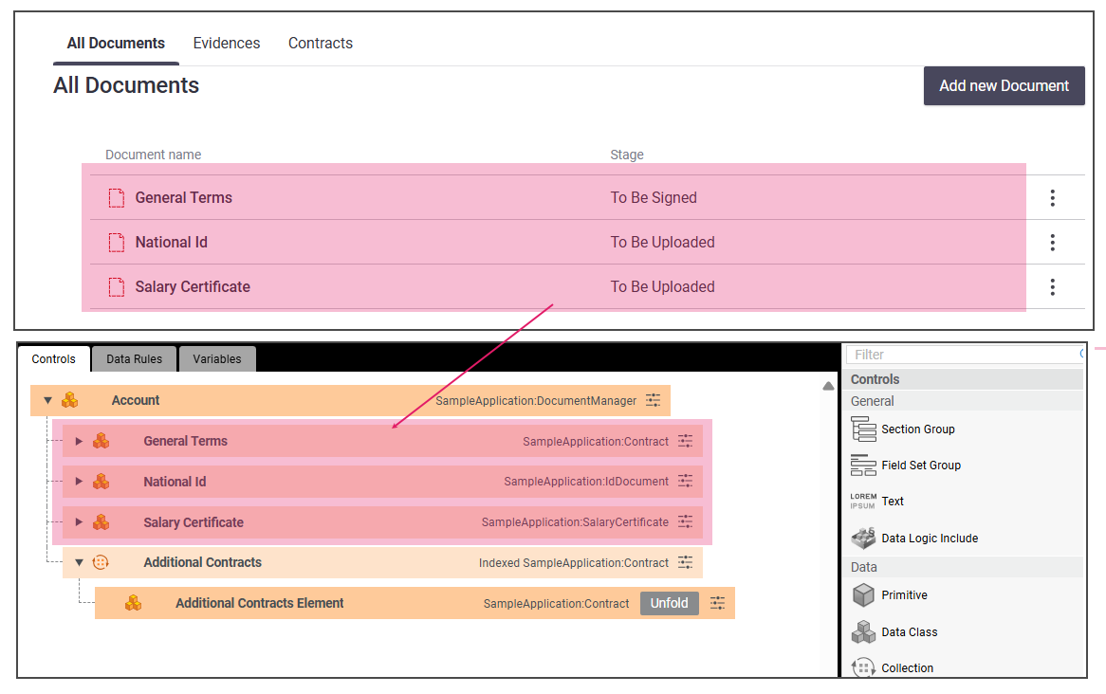Collapse the Account tree node
The image size is (1106, 694).
pos(48,401)
